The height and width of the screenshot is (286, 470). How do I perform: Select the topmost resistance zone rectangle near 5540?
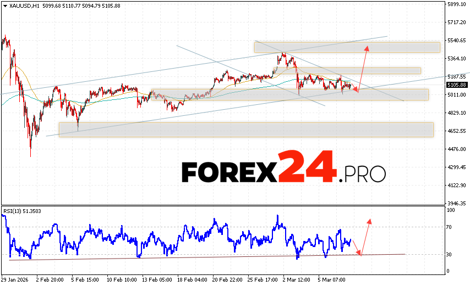(347, 47)
